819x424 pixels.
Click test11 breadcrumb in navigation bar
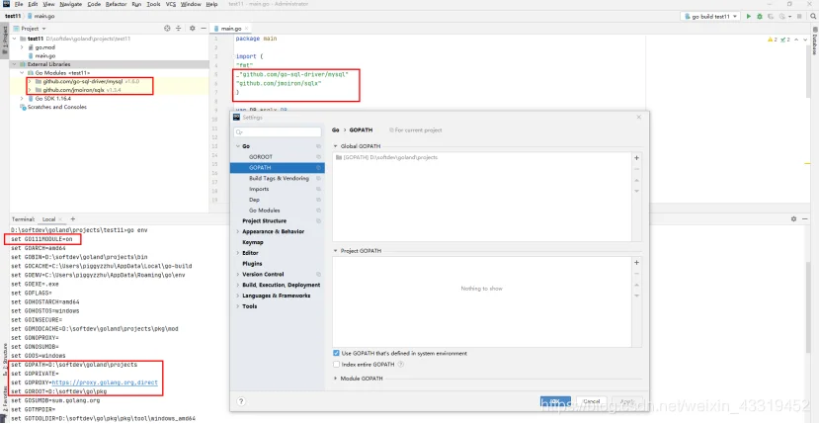(13, 16)
